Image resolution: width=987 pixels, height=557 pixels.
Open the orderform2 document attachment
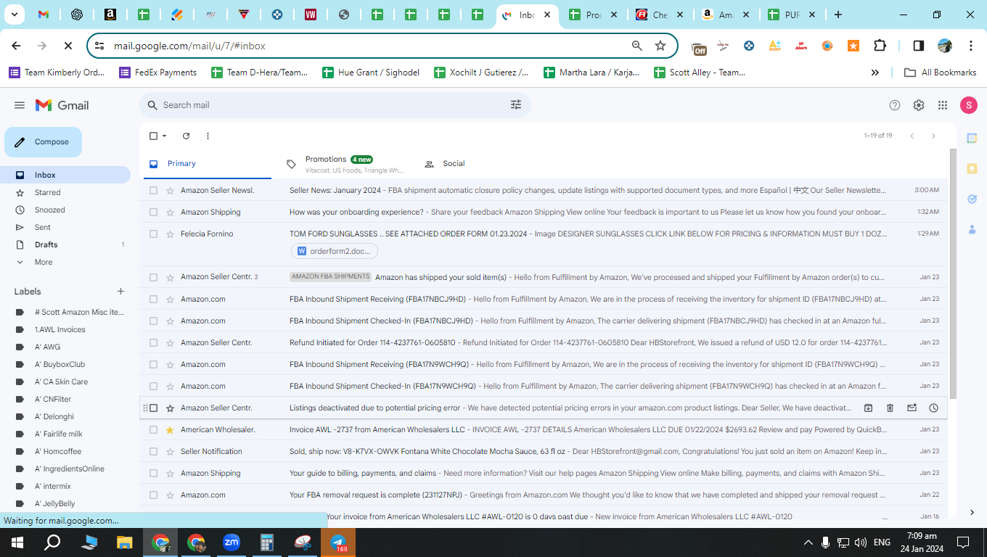pyautogui.click(x=335, y=251)
